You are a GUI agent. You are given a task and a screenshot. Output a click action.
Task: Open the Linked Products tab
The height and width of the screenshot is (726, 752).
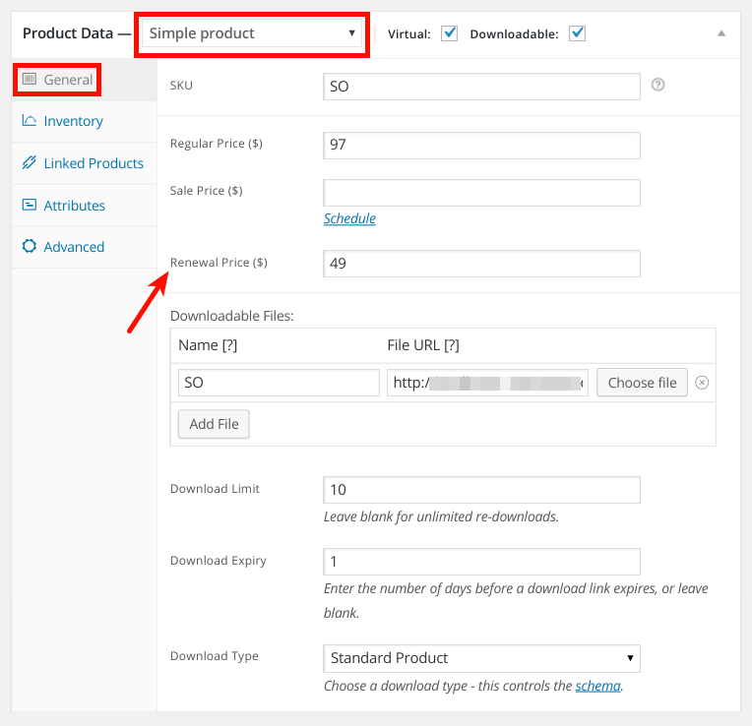pyautogui.click(x=94, y=163)
